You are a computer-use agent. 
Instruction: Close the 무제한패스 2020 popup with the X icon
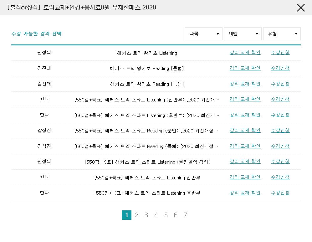(x=301, y=8)
